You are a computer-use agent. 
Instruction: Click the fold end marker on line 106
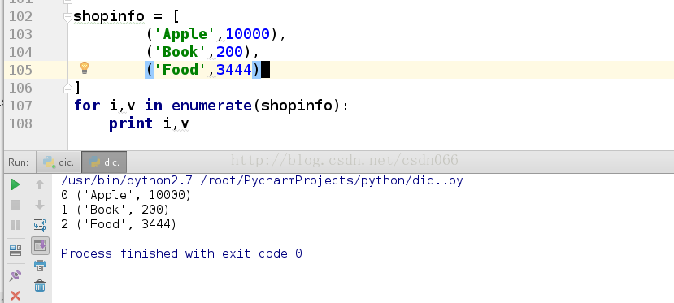(x=67, y=89)
